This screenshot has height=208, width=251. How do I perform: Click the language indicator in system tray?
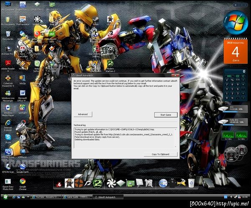[x=225, y=197]
